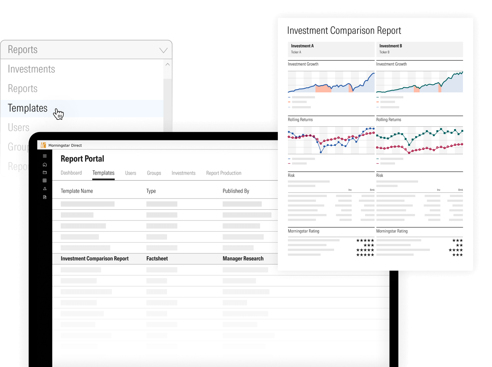This screenshot has height=367, width=492.
Task: Sort by the Template Name column header
Action: (x=77, y=191)
